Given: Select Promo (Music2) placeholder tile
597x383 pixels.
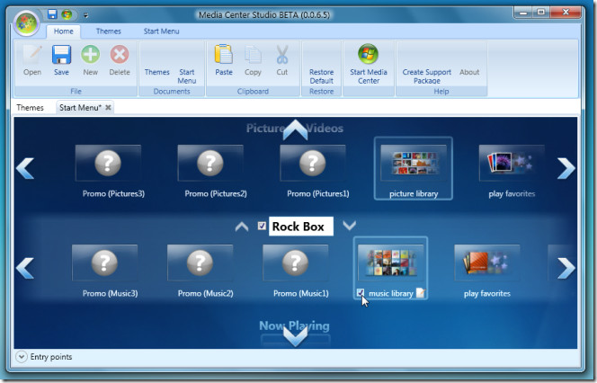Looking at the screenshot, I should [x=200, y=263].
